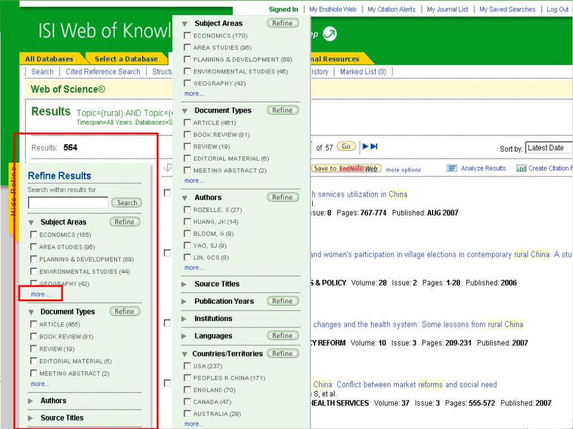Open the Sort by Latest Date dropdown
Viewport: 573px width, 429px height.
[548, 147]
